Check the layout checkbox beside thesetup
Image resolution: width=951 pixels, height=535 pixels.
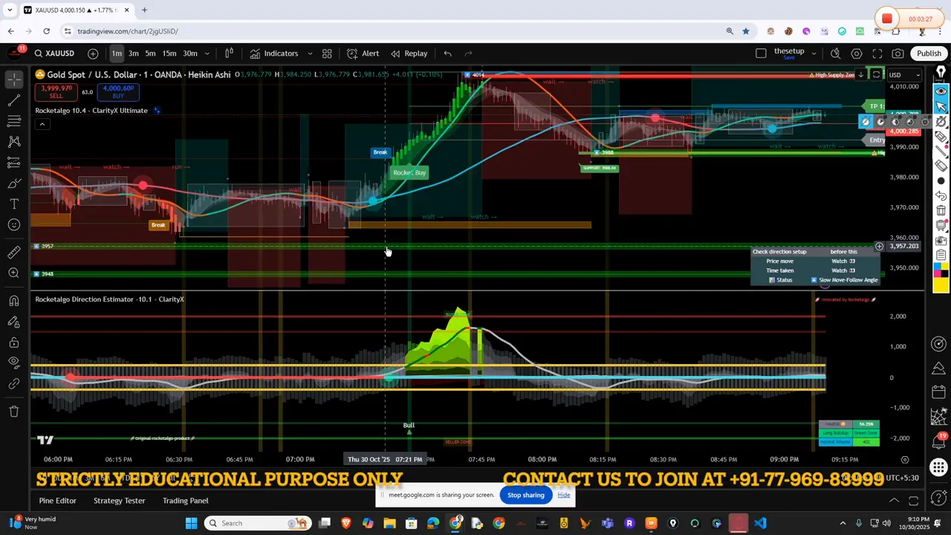pos(762,53)
